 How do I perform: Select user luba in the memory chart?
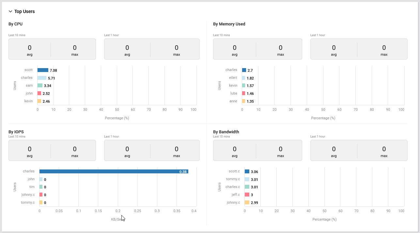pyautogui.click(x=234, y=93)
